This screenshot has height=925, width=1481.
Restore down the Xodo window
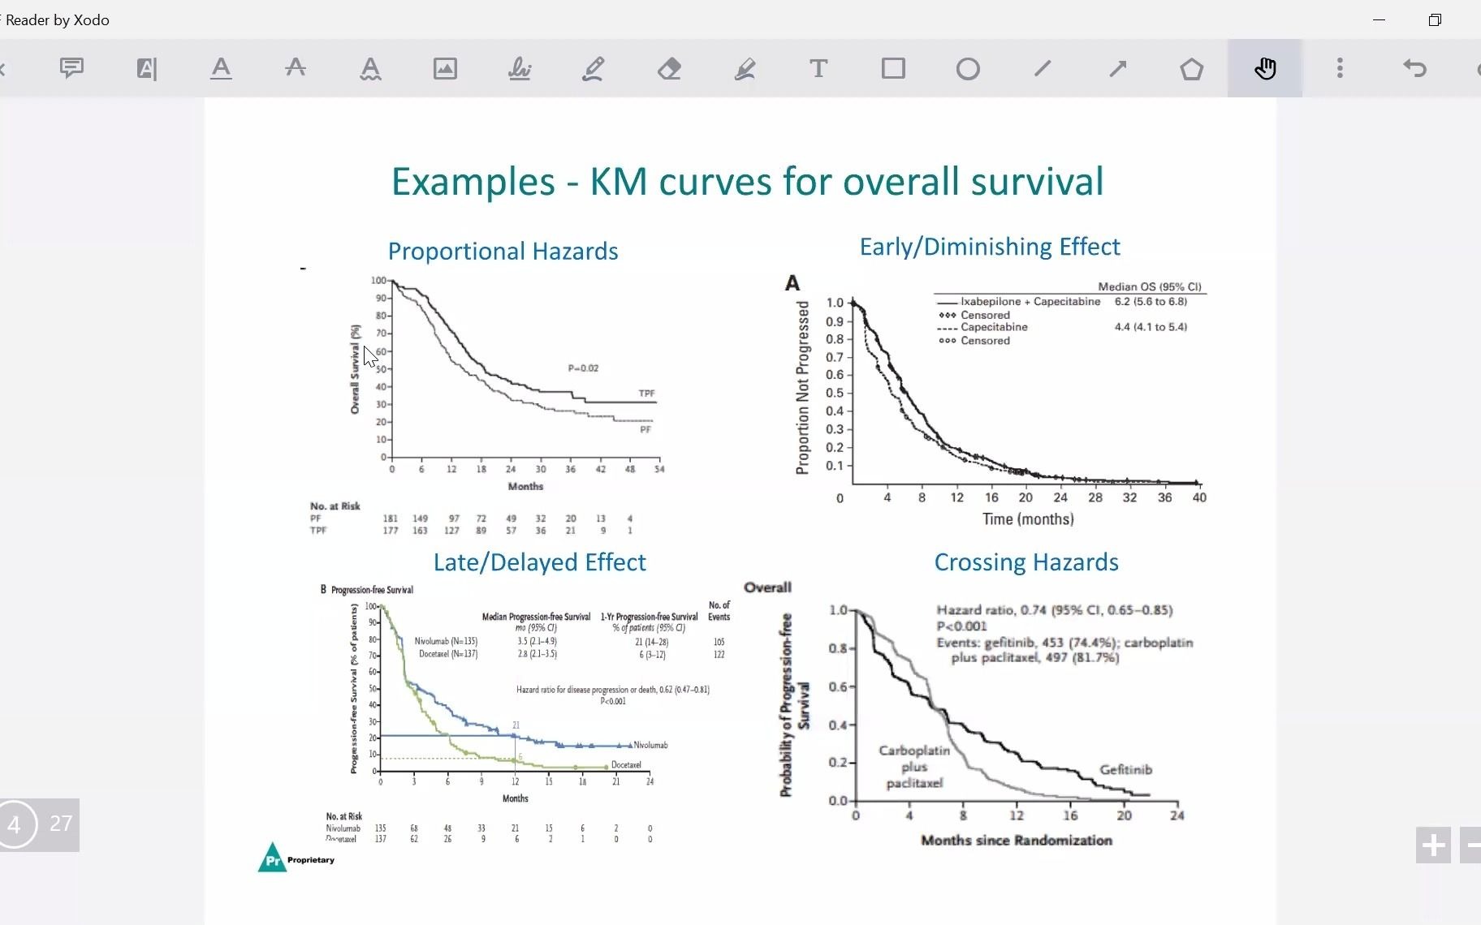(x=1435, y=19)
